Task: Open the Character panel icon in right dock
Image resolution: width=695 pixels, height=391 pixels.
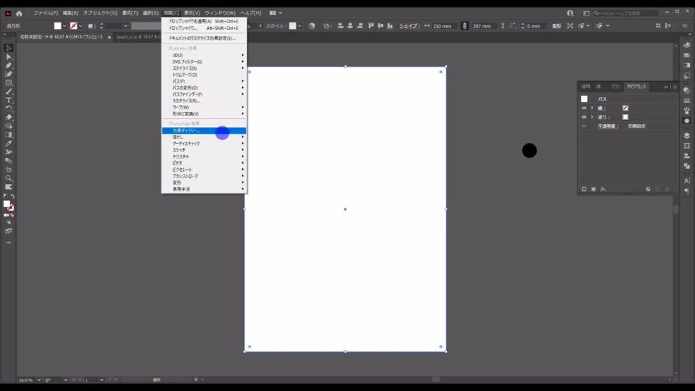Action: [x=687, y=181]
